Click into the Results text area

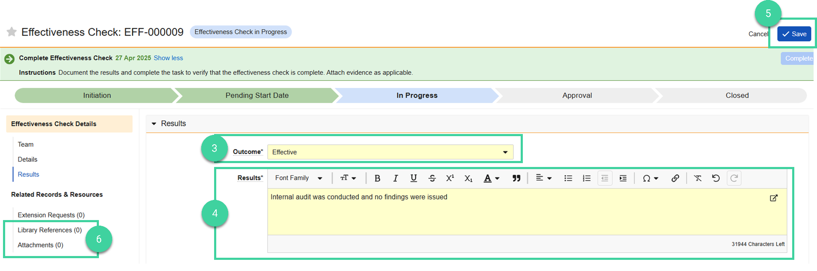tap(527, 212)
